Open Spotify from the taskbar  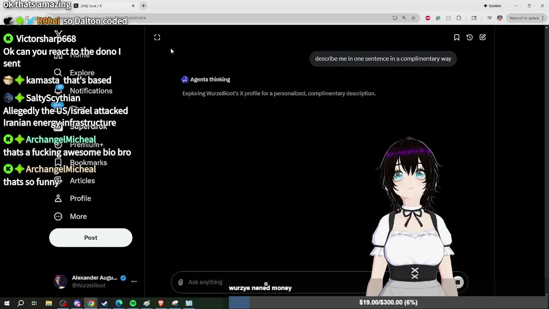[x=133, y=303]
